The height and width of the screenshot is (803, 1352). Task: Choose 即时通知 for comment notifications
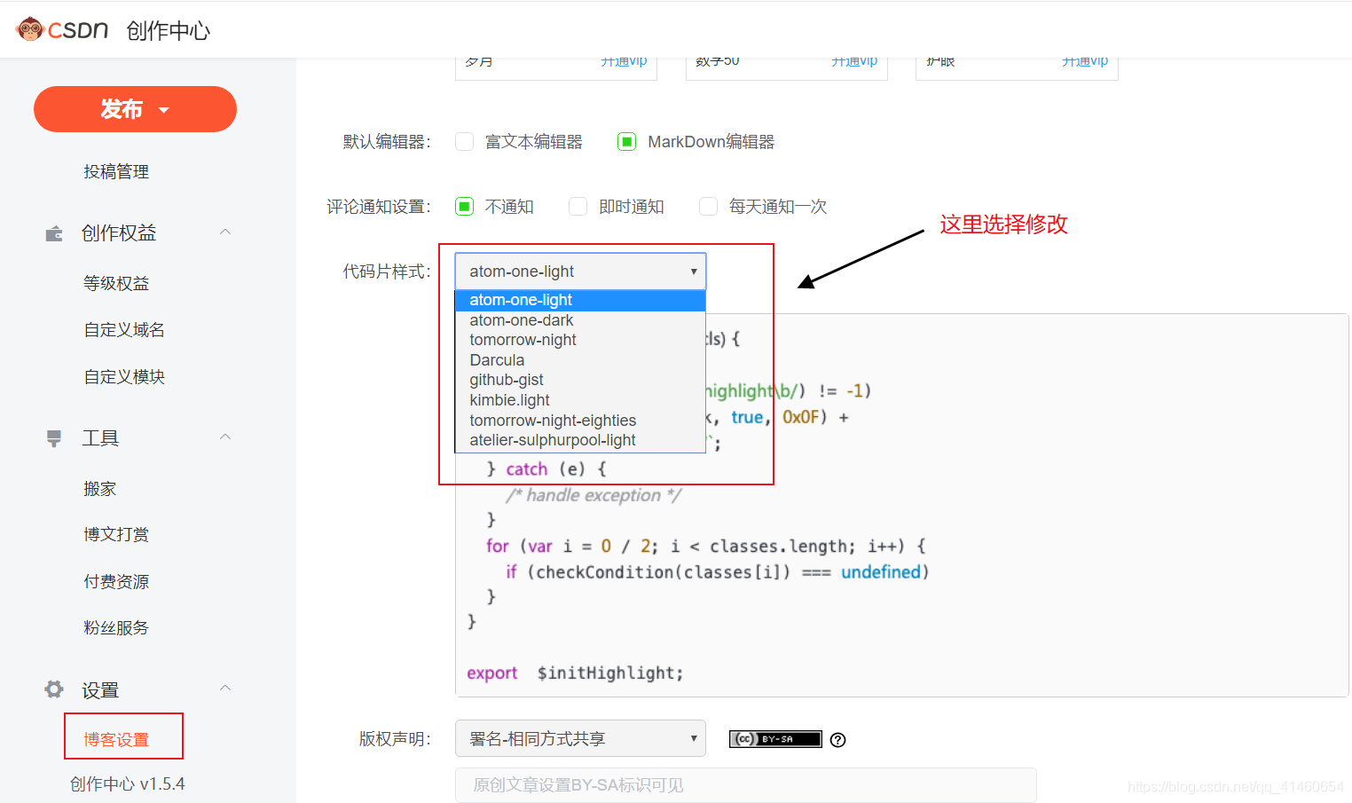(x=578, y=207)
